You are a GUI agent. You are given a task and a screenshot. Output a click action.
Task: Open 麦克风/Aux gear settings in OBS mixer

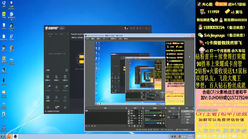click(x=164, y=123)
